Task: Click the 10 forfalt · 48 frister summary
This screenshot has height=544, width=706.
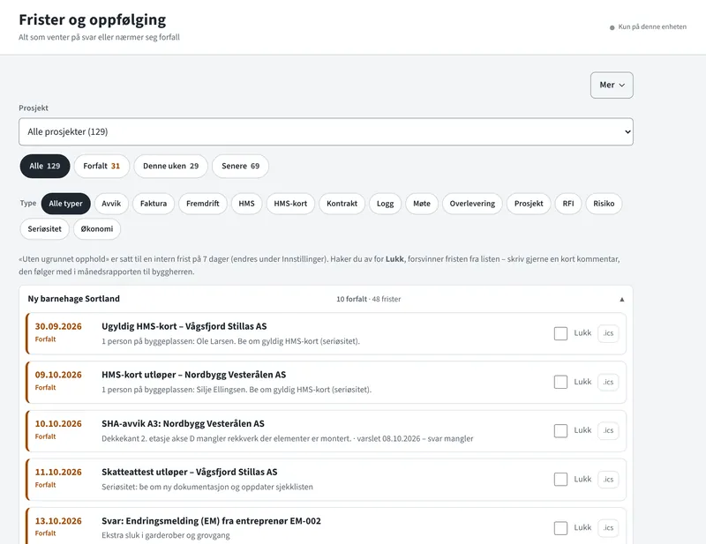Action: point(368,299)
